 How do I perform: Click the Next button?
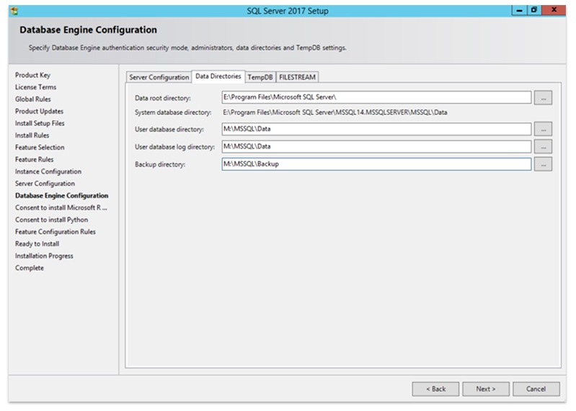[486, 389]
